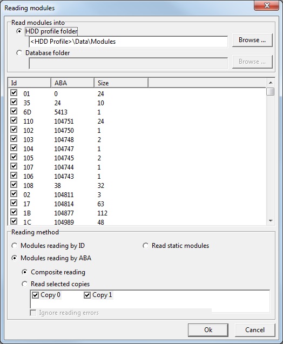This screenshot has width=283, height=344.
Task: Click the Size column header
Action: coord(122,83)
